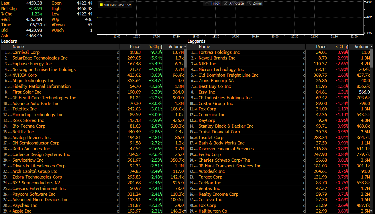Choose the chart Zoom magnifier tool

pyautogui.click(x=254, y=3)
